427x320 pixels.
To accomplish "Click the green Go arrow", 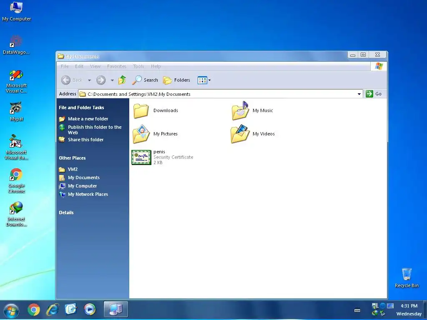I will pyautogui.click(x=369, y=94).
